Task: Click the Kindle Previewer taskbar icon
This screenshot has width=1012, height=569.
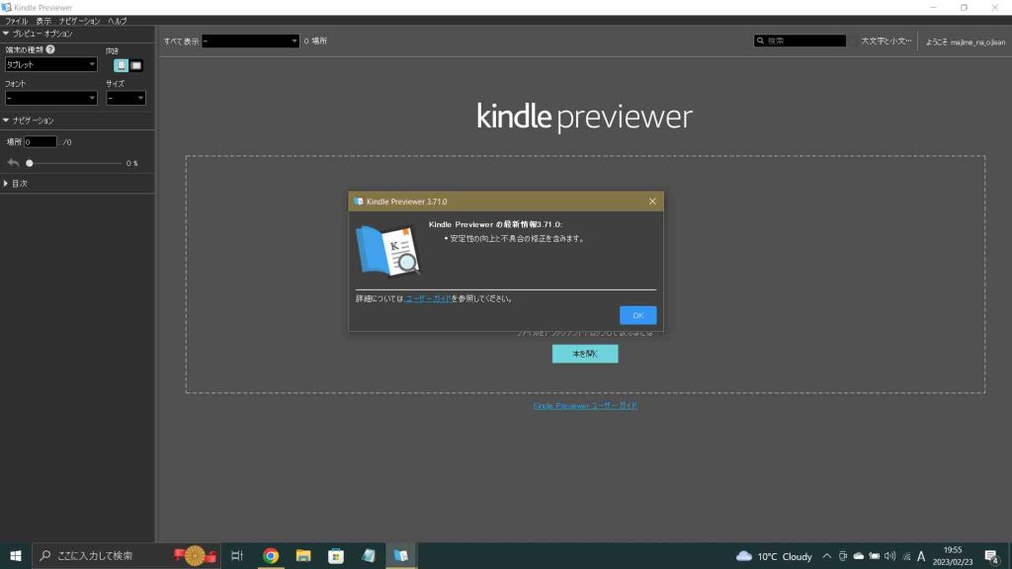Action: 401,555
